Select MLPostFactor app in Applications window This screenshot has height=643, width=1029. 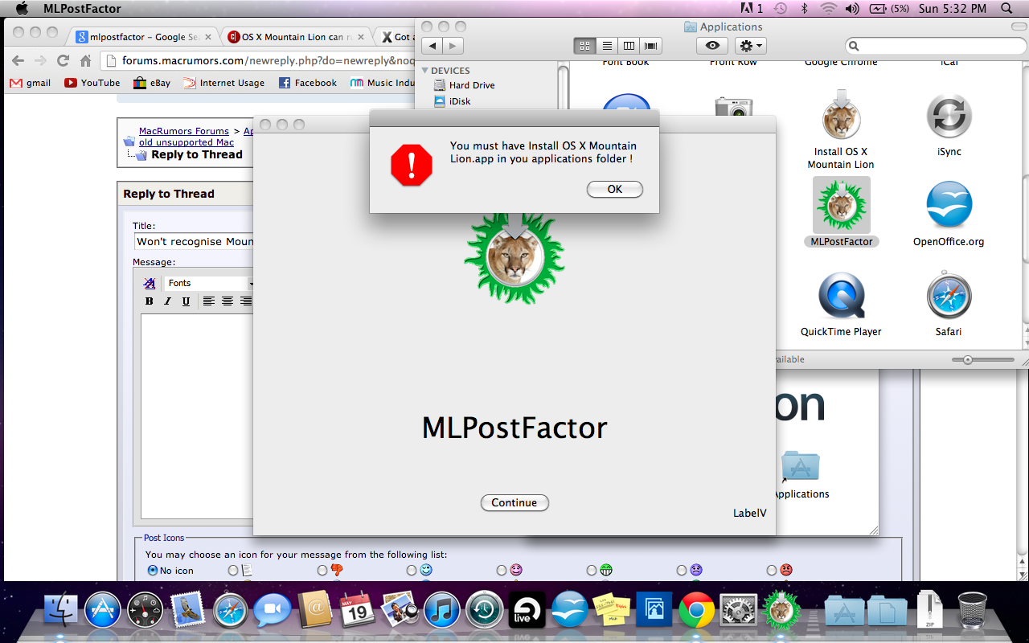(842, 205)
